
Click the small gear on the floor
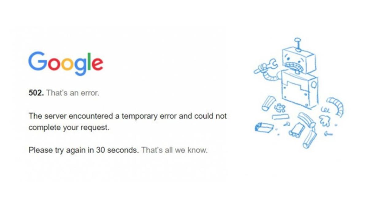click(280, 108)
